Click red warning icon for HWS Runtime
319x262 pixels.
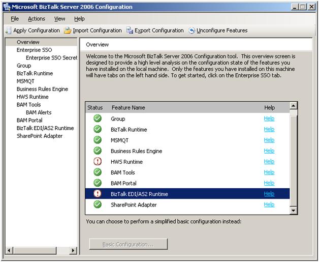coord(98,161)
